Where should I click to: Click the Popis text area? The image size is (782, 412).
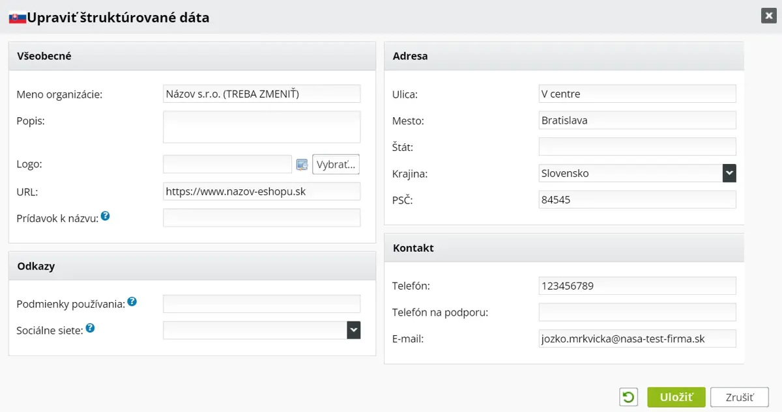point(261,127)
